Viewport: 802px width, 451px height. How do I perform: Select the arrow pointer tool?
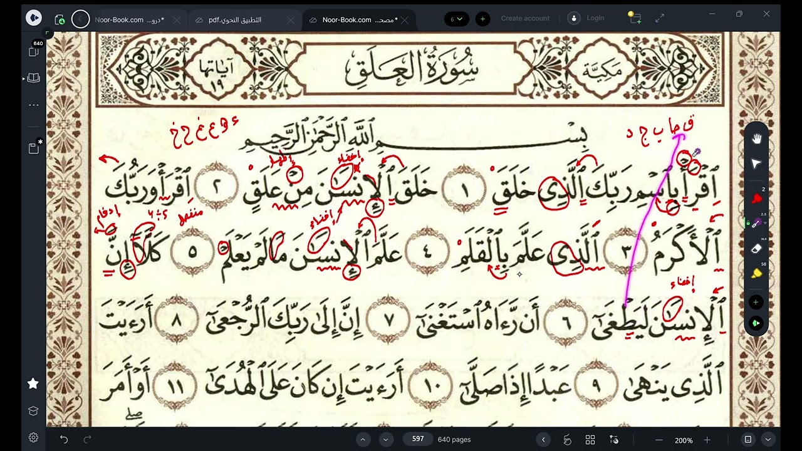(x=756, y=163)
